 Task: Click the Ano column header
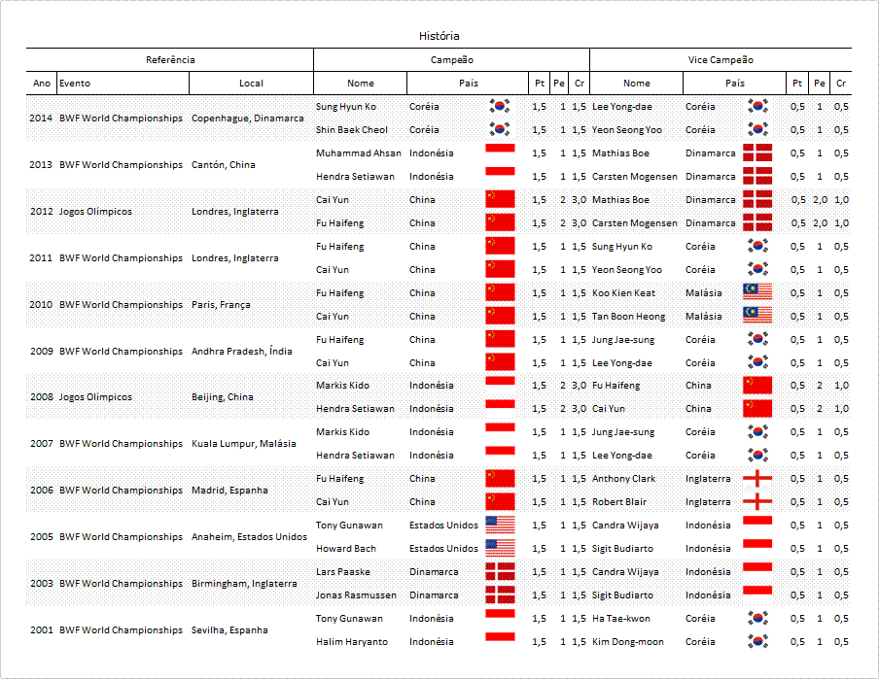[42, 83]
